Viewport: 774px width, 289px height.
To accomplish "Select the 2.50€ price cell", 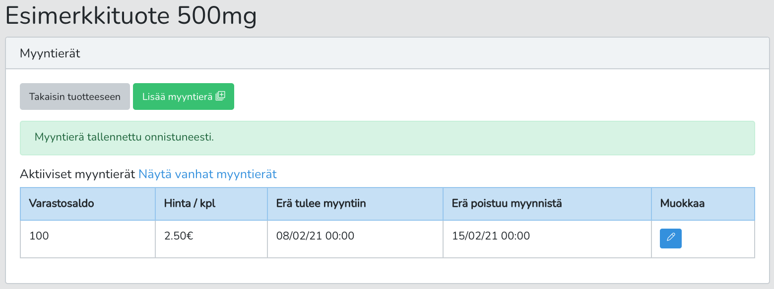I will 211,239.
